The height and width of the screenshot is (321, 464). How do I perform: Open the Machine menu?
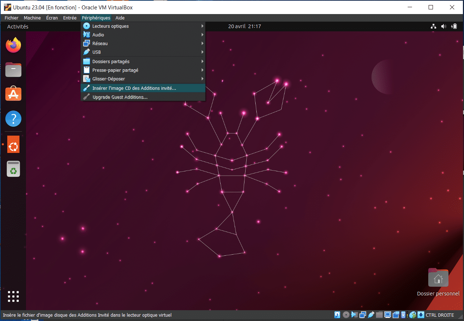32,18
